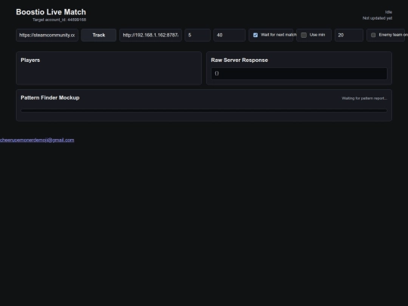Image resolution: width=408 pixels, height=306 pixels.
Task: Click the Not updated yet text
Action: pyautogui.click(x=377, y=18)
